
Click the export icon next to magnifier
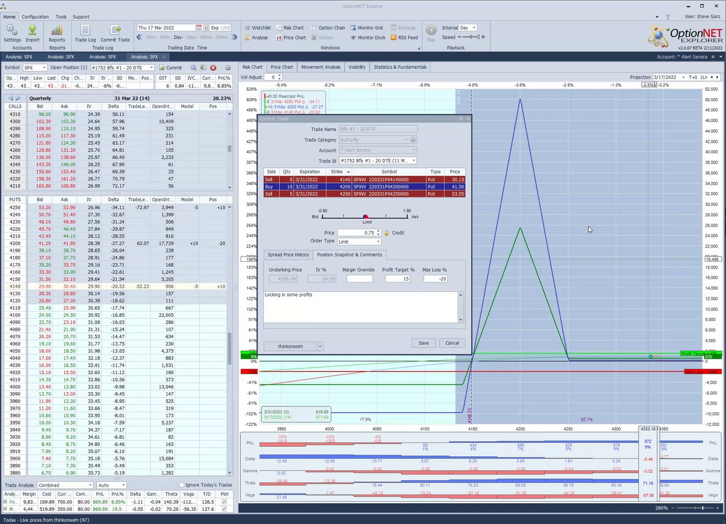tap(203, 68)
